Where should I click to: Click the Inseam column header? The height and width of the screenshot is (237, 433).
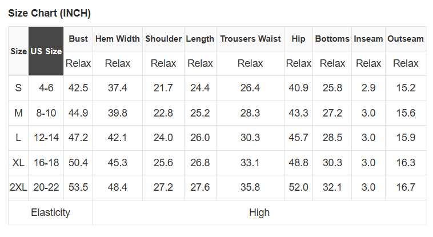point(368,39)
